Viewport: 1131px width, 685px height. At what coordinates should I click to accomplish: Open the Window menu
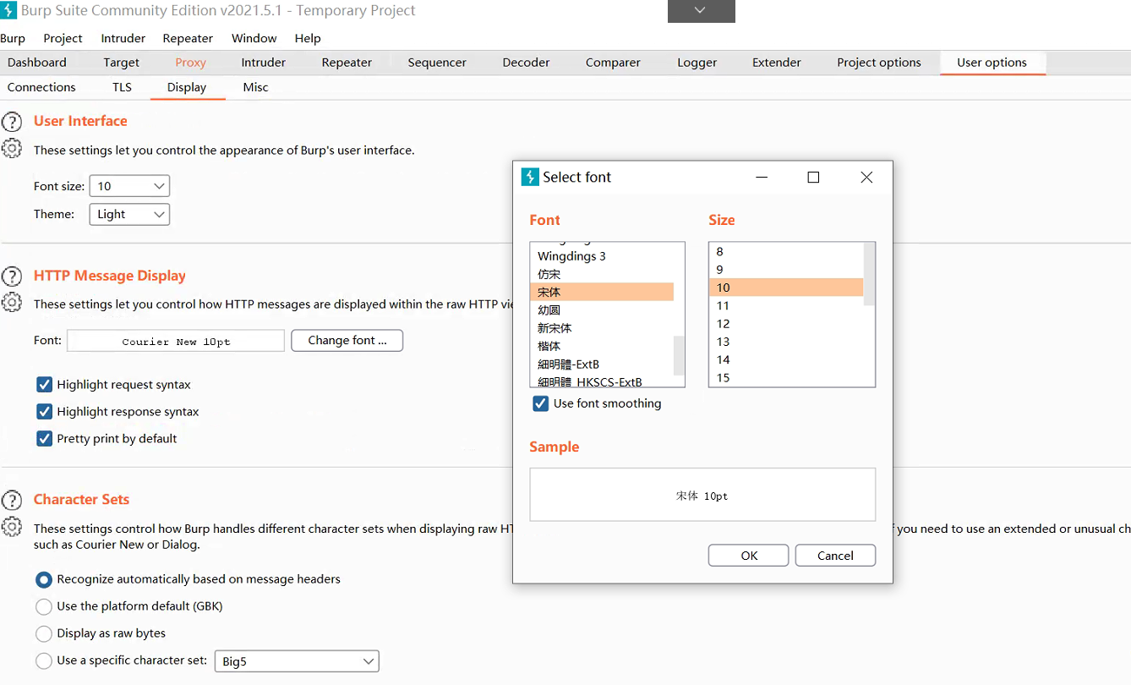(254, 38)
